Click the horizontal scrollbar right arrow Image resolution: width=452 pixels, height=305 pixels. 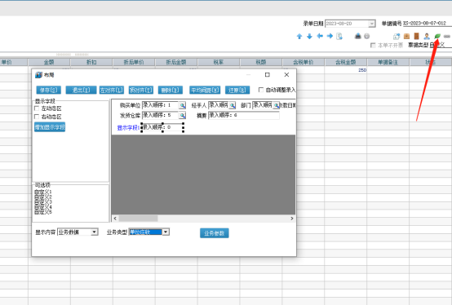coord(292,219)
